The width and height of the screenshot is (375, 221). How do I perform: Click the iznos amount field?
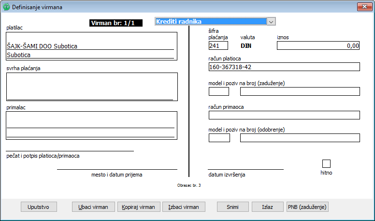click(x=318, y=46)
